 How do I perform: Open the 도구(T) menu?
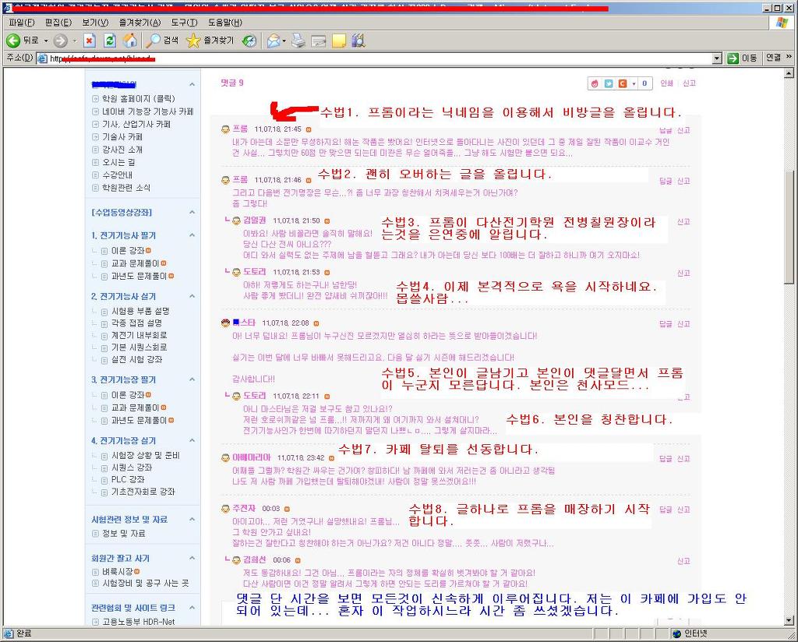pyautogui.click(x=184, y=23)
